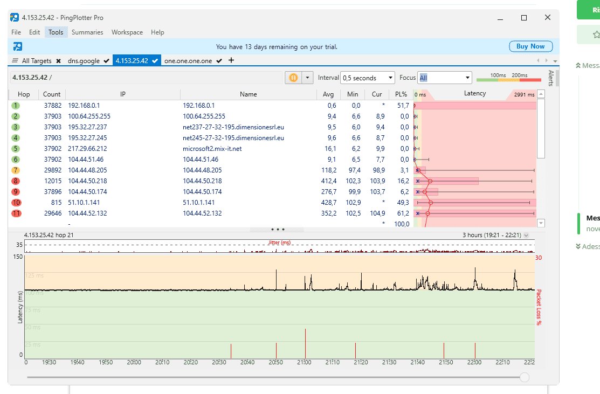
Task: Click the PingPlotter logo in trial banner
Action: click(x=18, y=46)
